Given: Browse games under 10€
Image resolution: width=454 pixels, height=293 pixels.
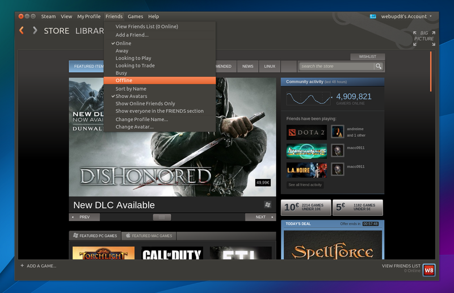Looking at the screenshot, I should pos(306,207).
